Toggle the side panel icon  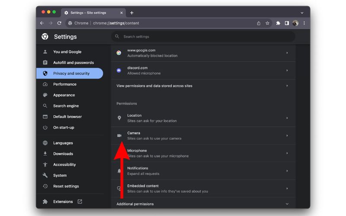click(x=287, y=23)
